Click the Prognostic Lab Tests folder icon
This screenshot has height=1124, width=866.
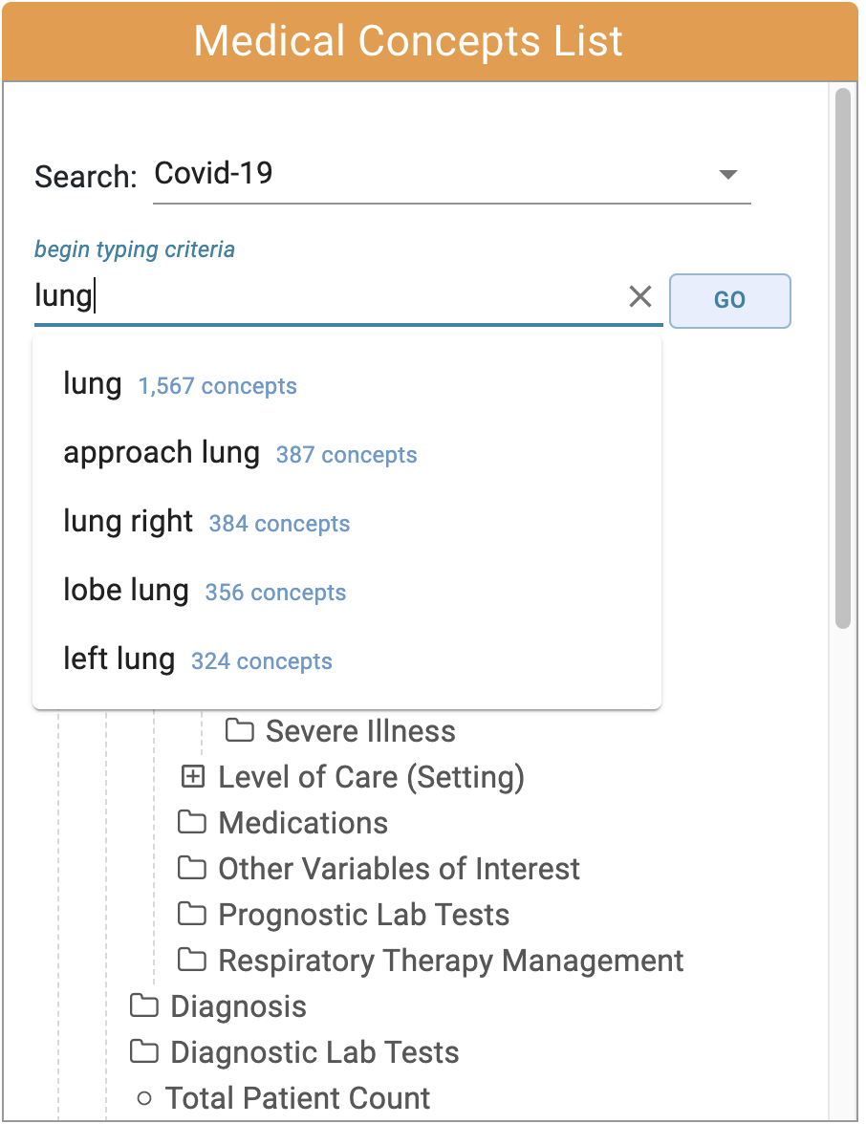click(x=192, y=914)
